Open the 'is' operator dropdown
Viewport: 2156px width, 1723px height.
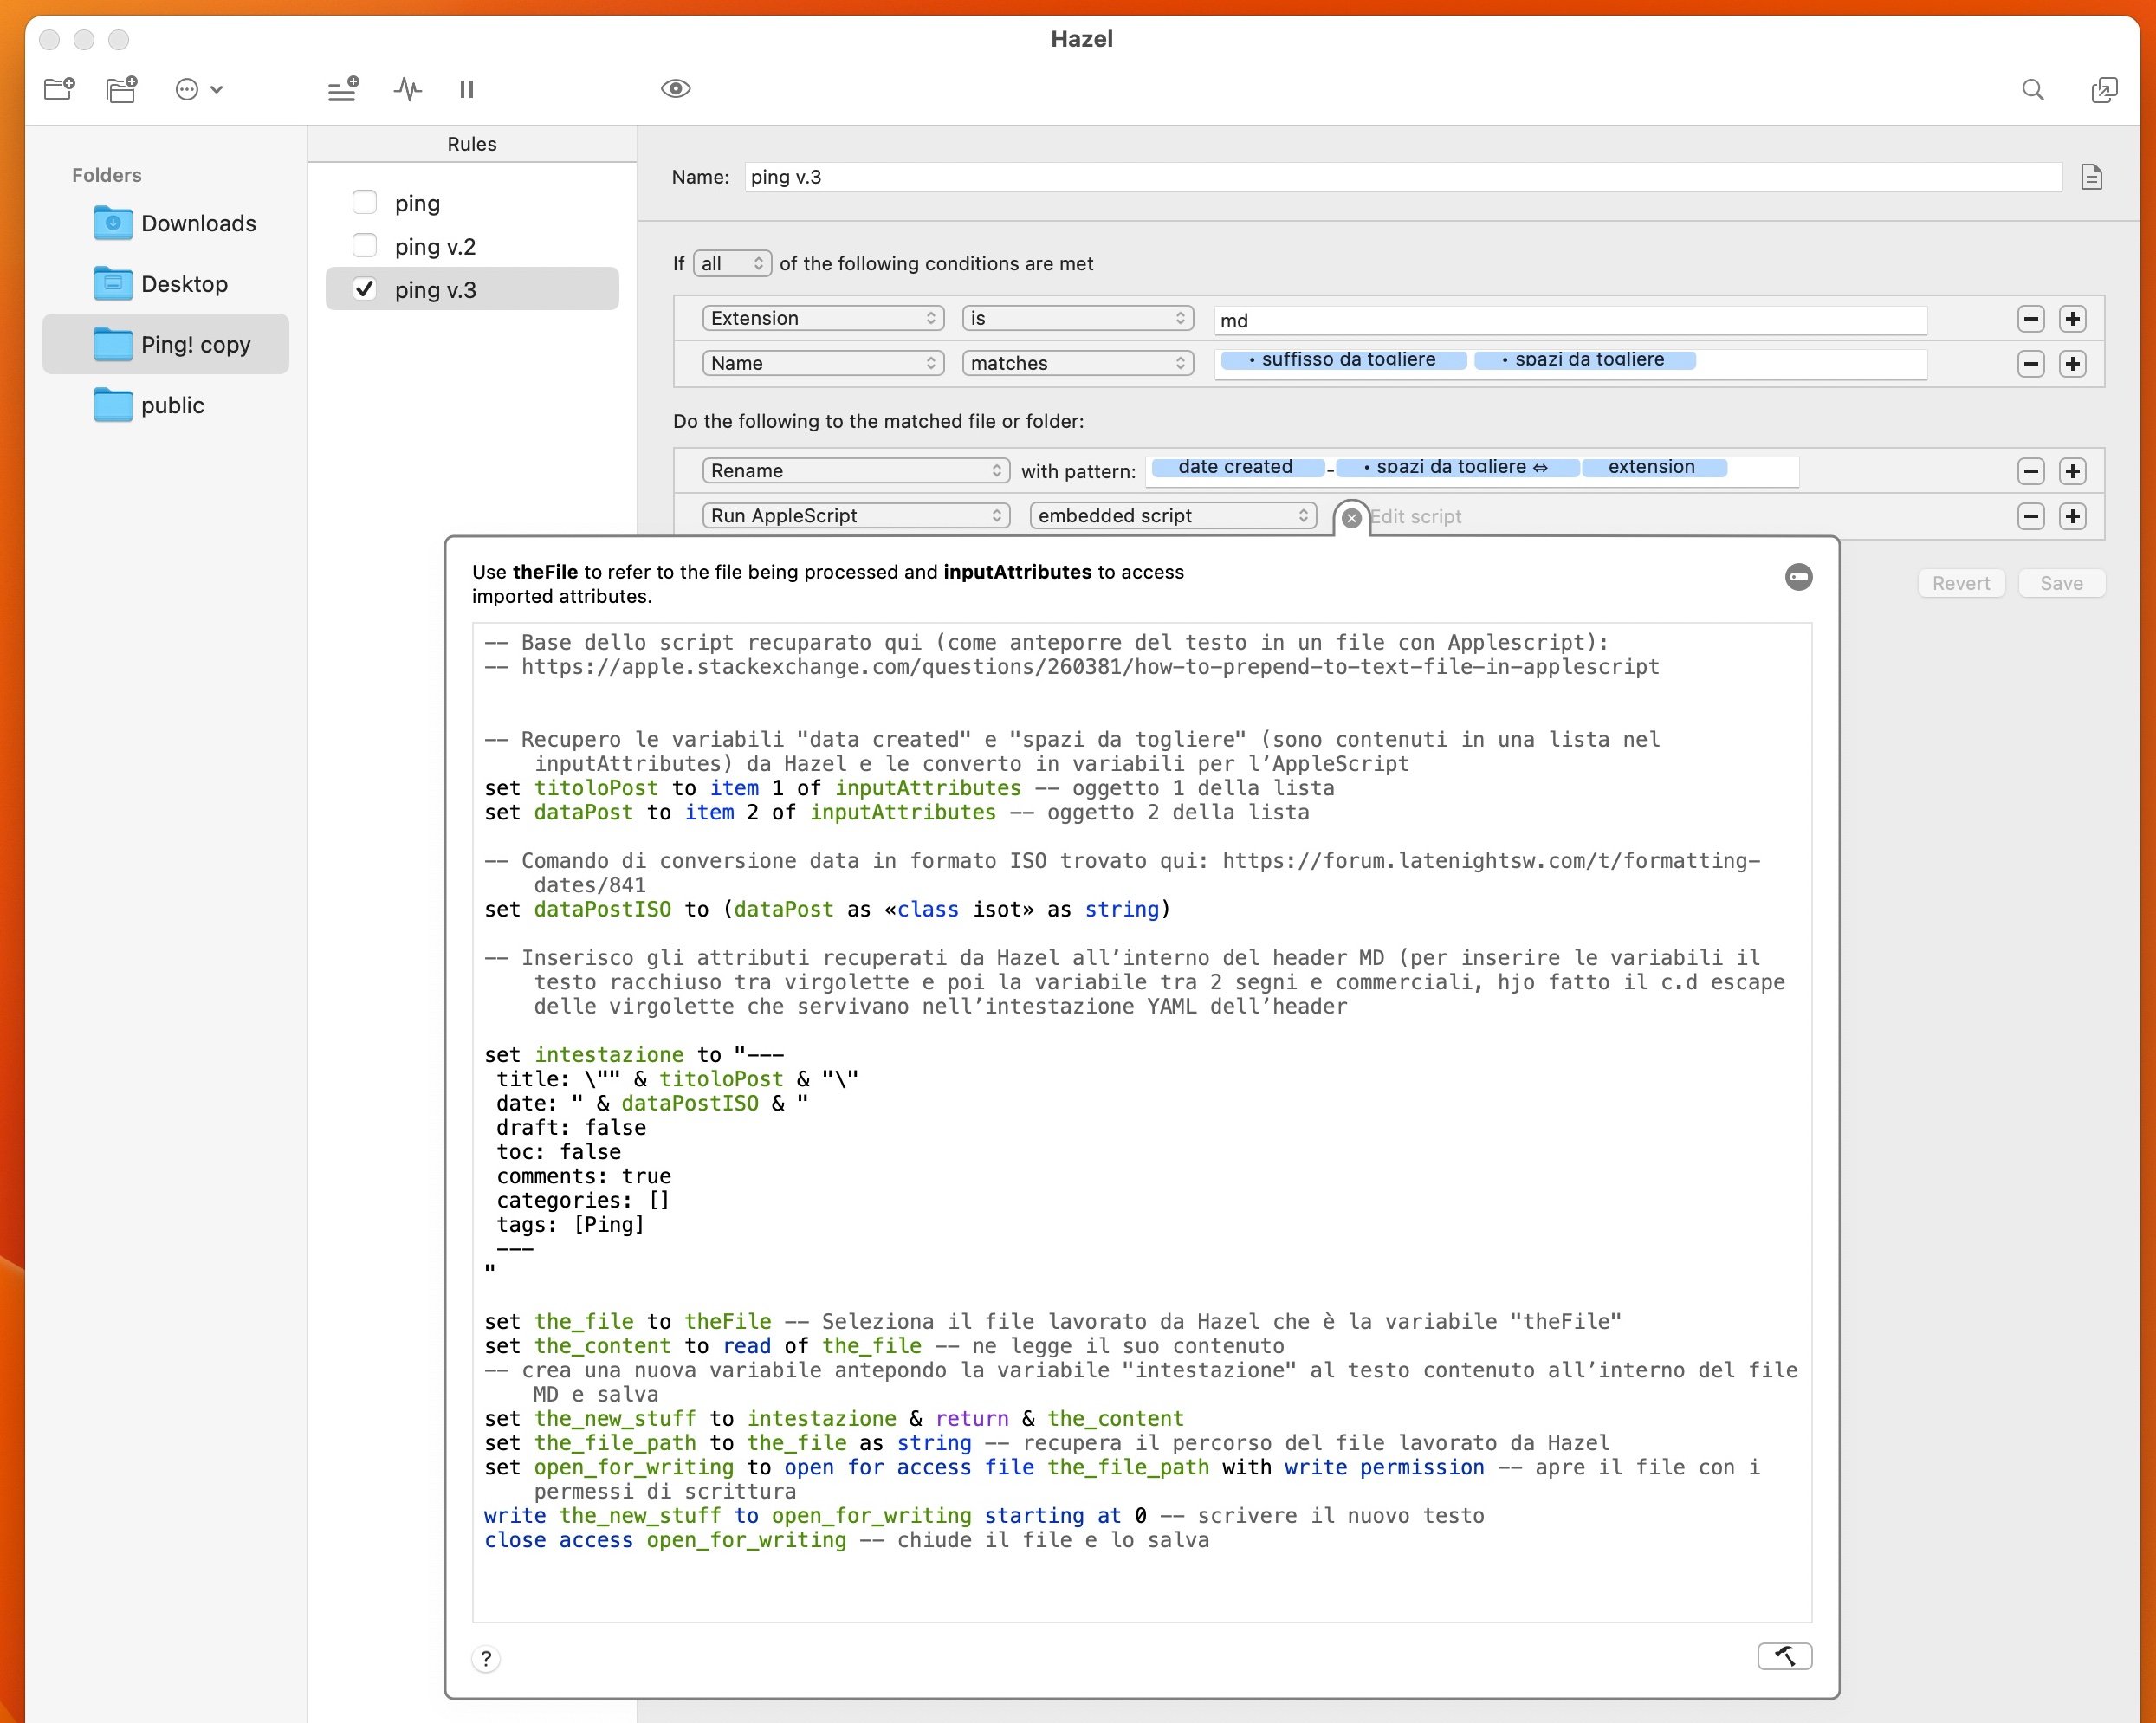click(x=1078, y=318)
